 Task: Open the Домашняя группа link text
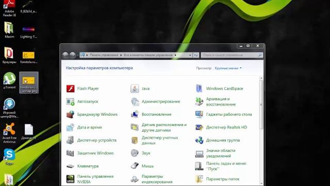[x=223, y=140]
